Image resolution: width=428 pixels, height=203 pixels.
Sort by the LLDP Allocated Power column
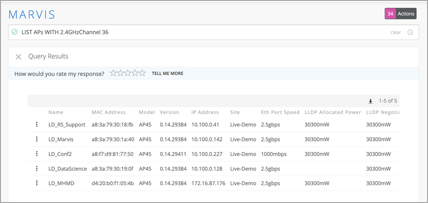[x=333, y=113]
